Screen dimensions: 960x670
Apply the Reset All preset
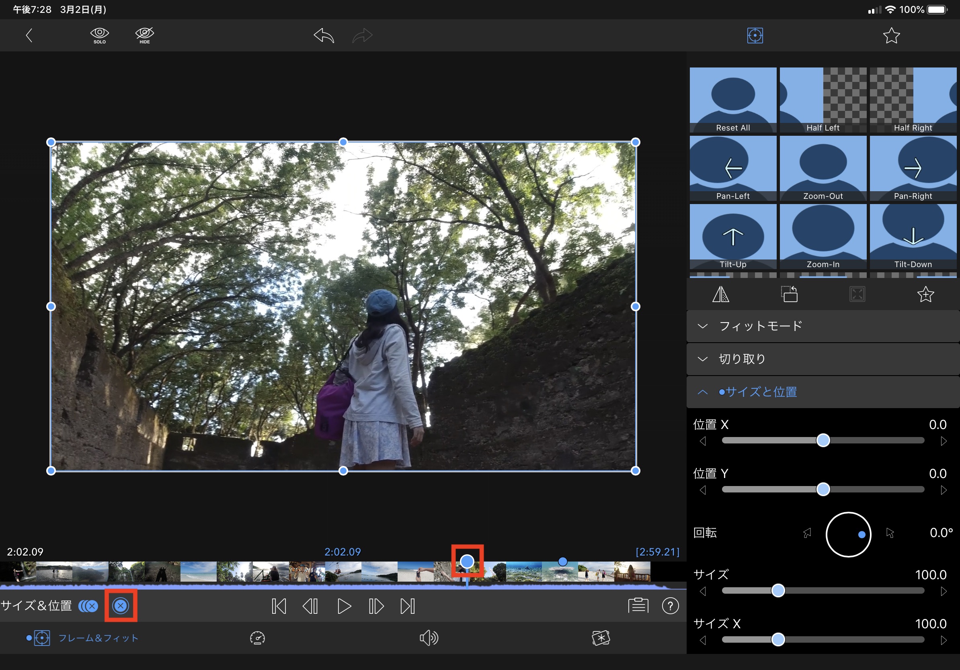[x=732, y=100]
